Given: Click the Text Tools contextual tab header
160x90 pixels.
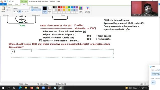Looking at the screenshot, I should tap(24, 1).
